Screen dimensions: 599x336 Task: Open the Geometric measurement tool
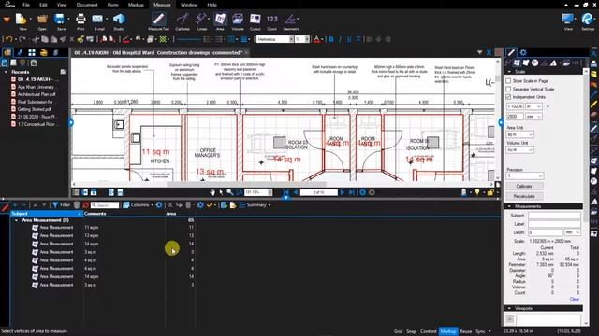[291, 21]
